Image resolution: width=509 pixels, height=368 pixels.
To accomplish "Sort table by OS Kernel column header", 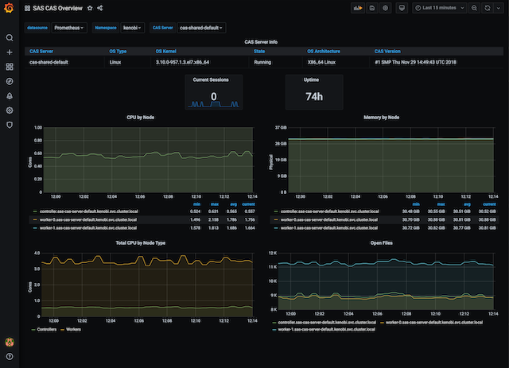I will coord(166,52).
